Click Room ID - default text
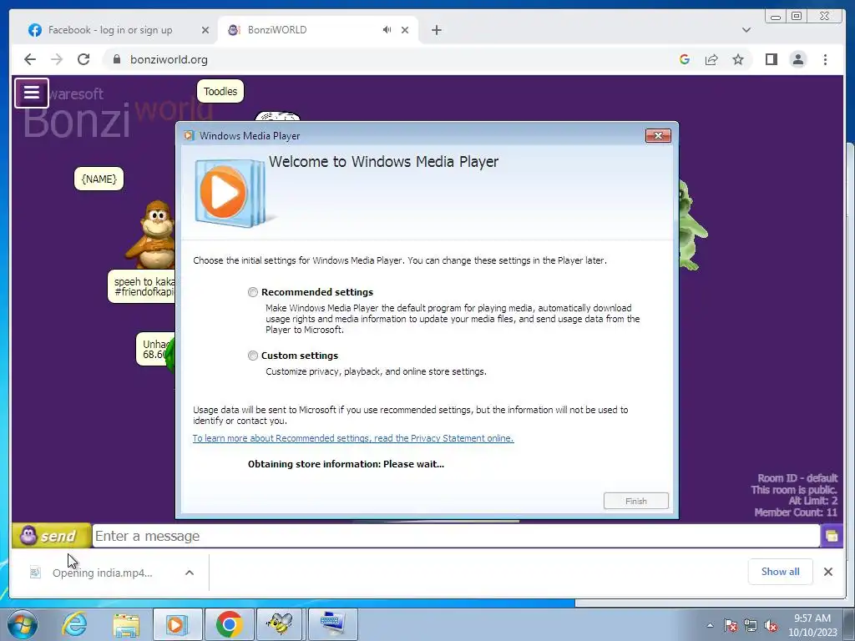Image resolution: width=855 pixels, height=641 pixels. [797, 478]
